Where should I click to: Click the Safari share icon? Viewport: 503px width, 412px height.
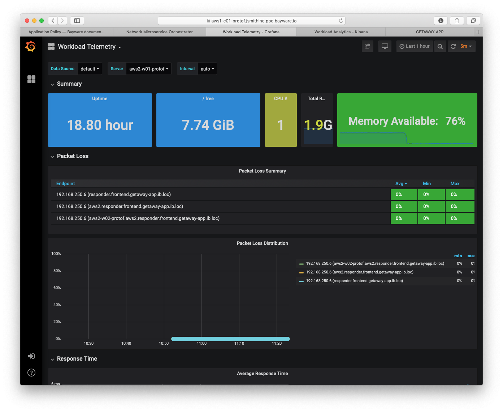457,21
